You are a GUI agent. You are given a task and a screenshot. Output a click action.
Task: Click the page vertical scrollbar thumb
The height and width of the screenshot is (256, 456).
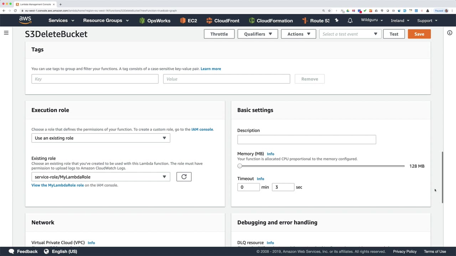click(x=443, y=177)
